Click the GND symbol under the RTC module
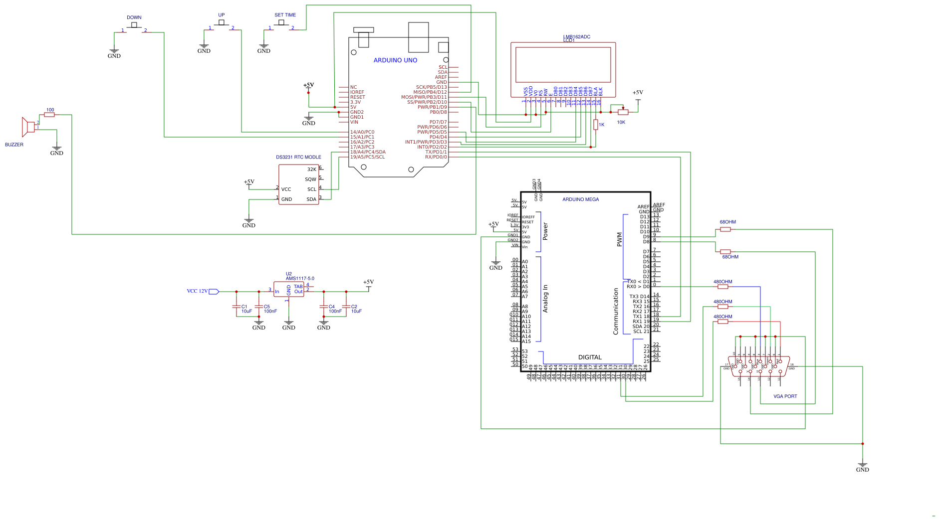This screenshot has width=940, height=521. coord(249,222)
